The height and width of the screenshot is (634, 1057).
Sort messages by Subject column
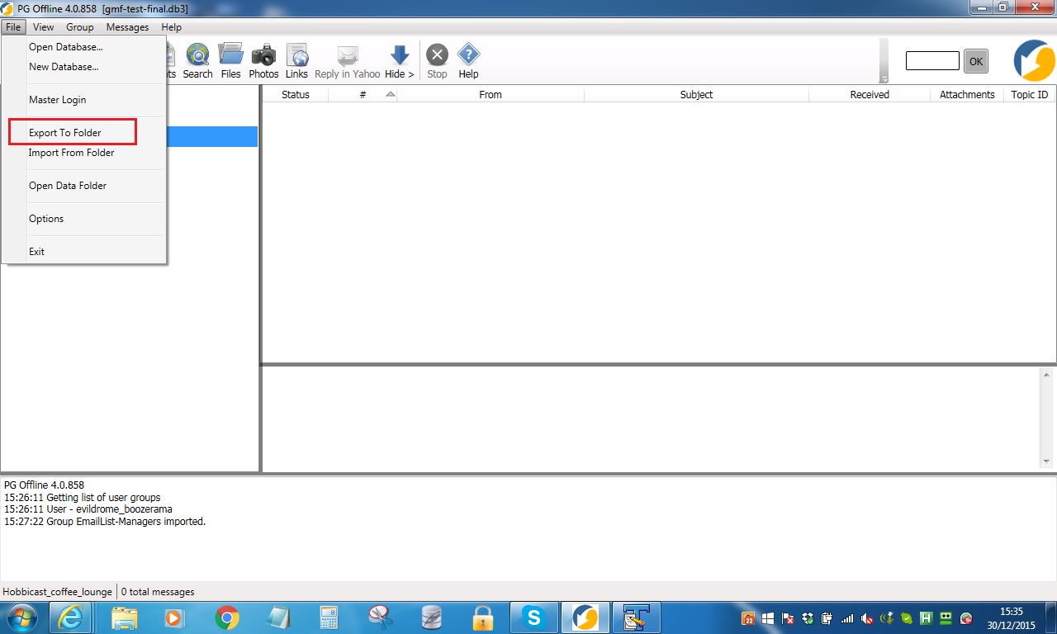696,95
